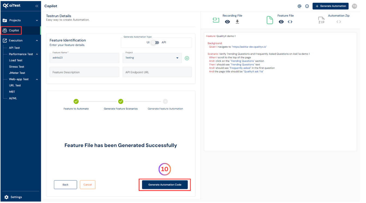Collapse the Web-app Test chevron
Viewport: 366px width, 203px height.
coord(37,79)
